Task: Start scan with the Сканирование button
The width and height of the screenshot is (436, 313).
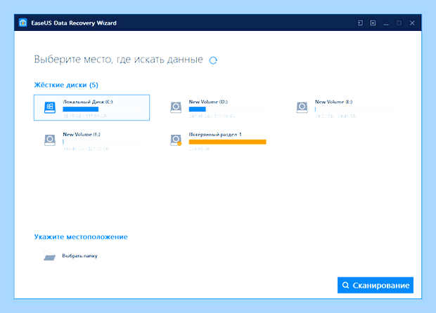Action: click(x=376, y=285)
